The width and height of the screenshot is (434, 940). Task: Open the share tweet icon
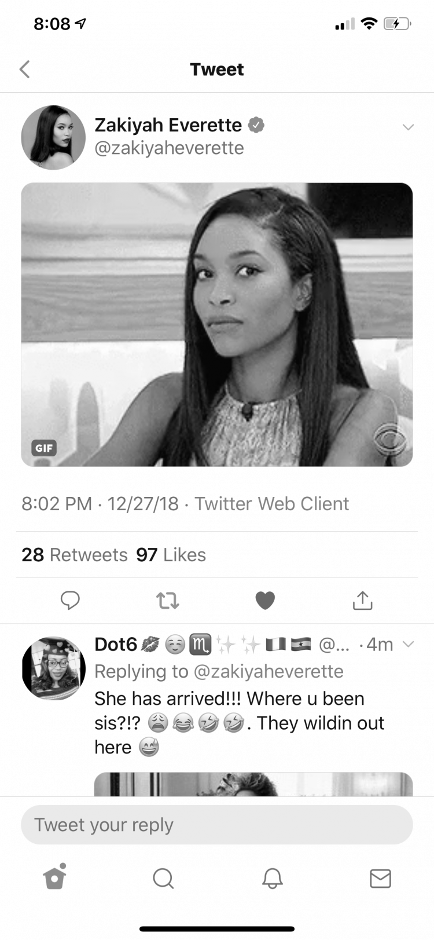point(363,600)
